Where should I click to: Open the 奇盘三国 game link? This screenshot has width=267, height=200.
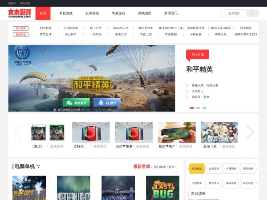[146, 34]
